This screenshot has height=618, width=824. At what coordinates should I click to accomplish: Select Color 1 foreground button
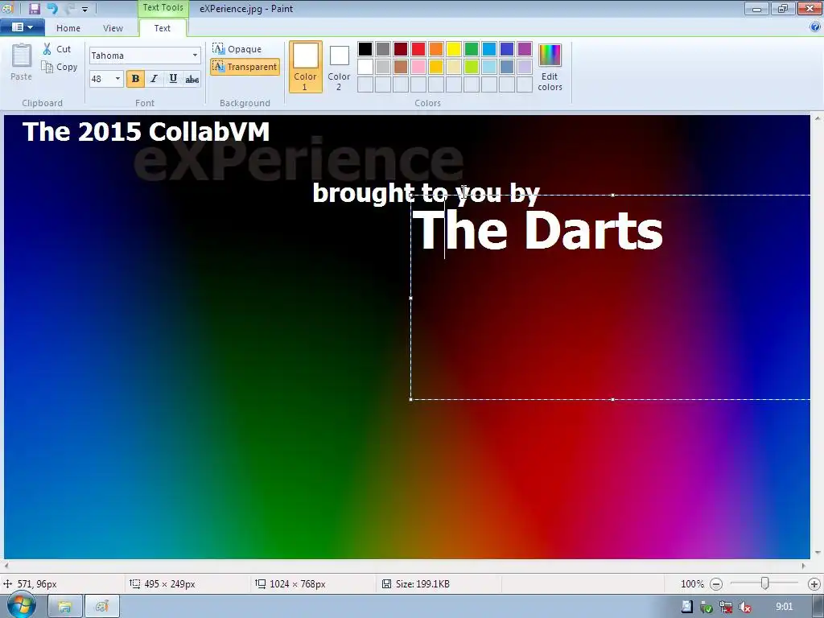[305, 67]
